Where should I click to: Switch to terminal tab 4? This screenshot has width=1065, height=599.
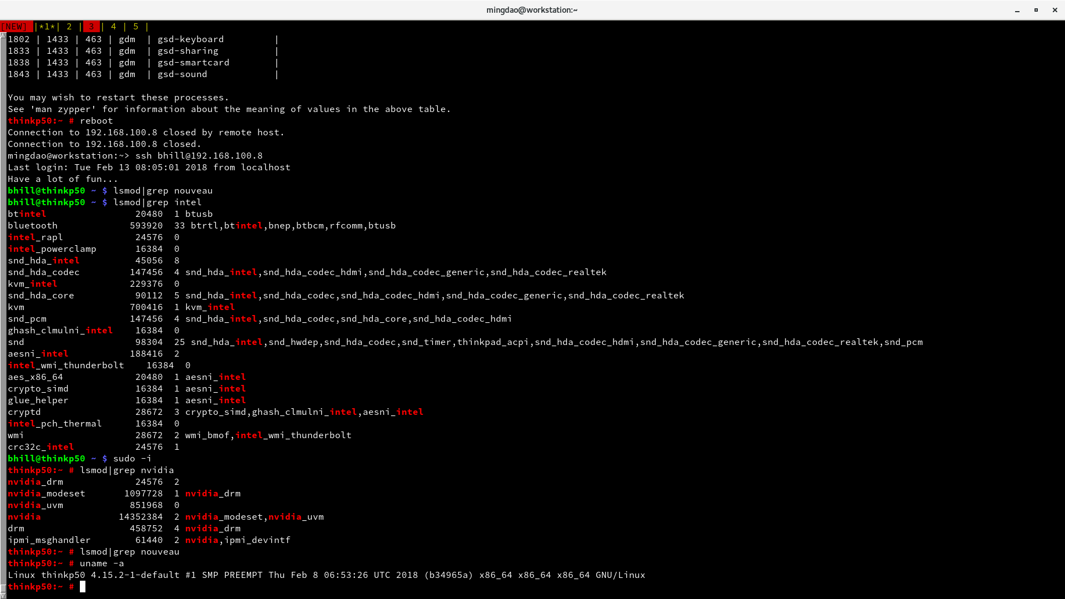coord(113,27)
